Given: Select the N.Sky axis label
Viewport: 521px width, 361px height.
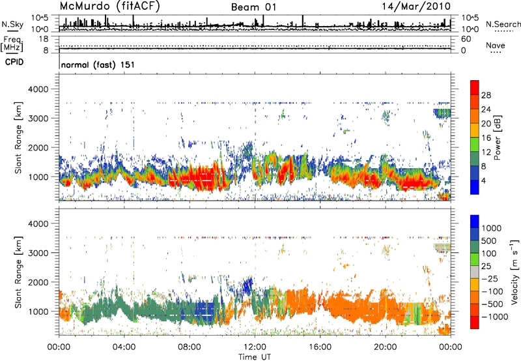Looking at the screenshot, I should (12, 24).
